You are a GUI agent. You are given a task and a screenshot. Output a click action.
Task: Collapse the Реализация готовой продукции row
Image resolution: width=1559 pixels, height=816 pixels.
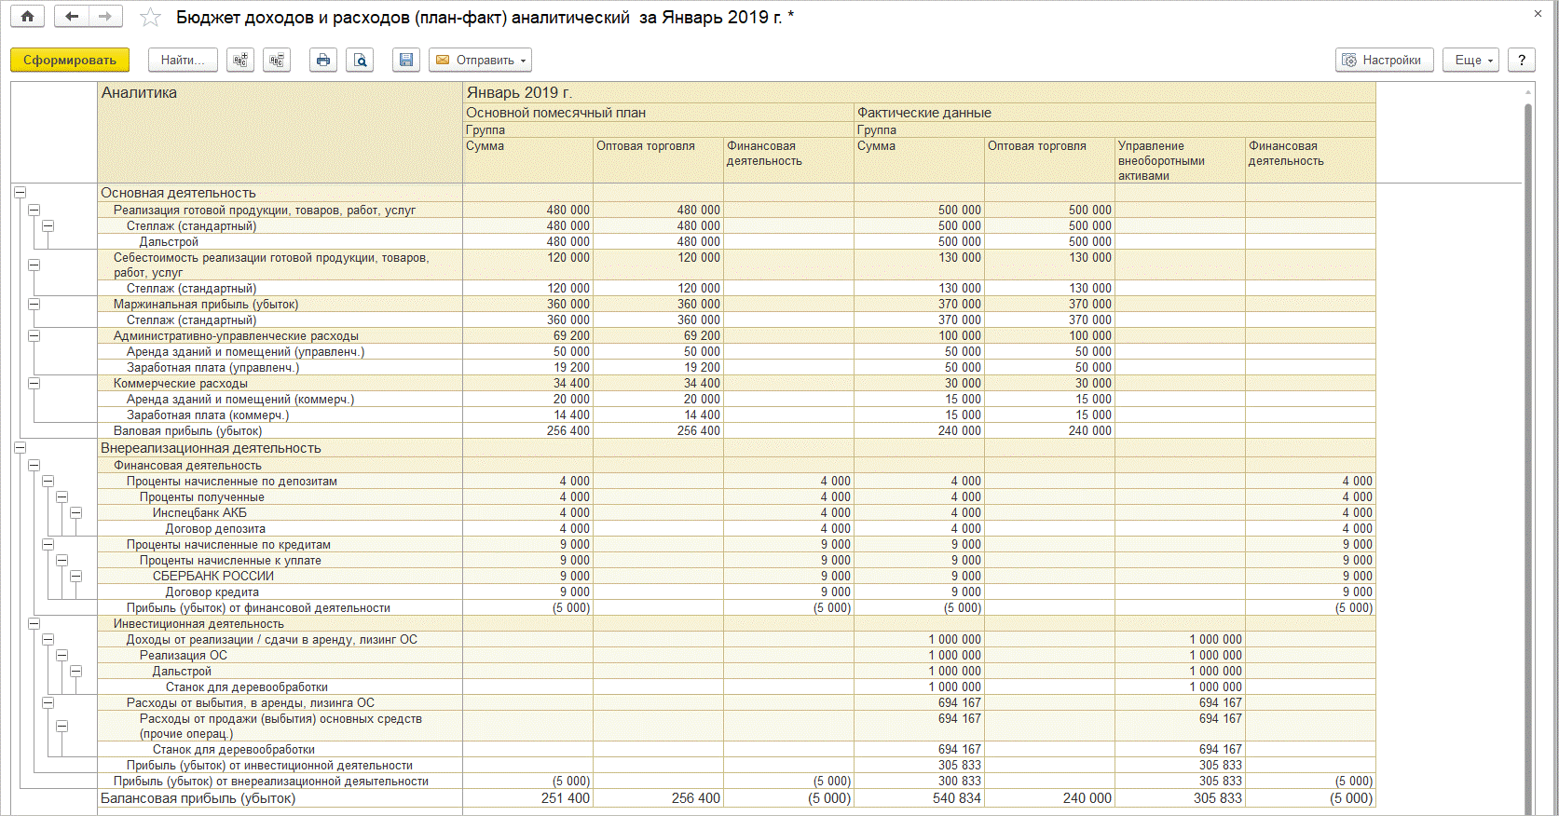(34, 210)
